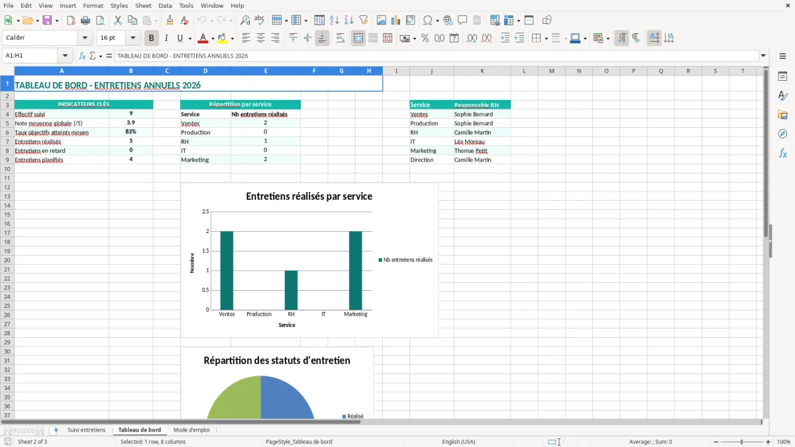Switch to Mode d'emploi sheet tab
The width and height of the screenshot is (795, 447).
(191, 430)
